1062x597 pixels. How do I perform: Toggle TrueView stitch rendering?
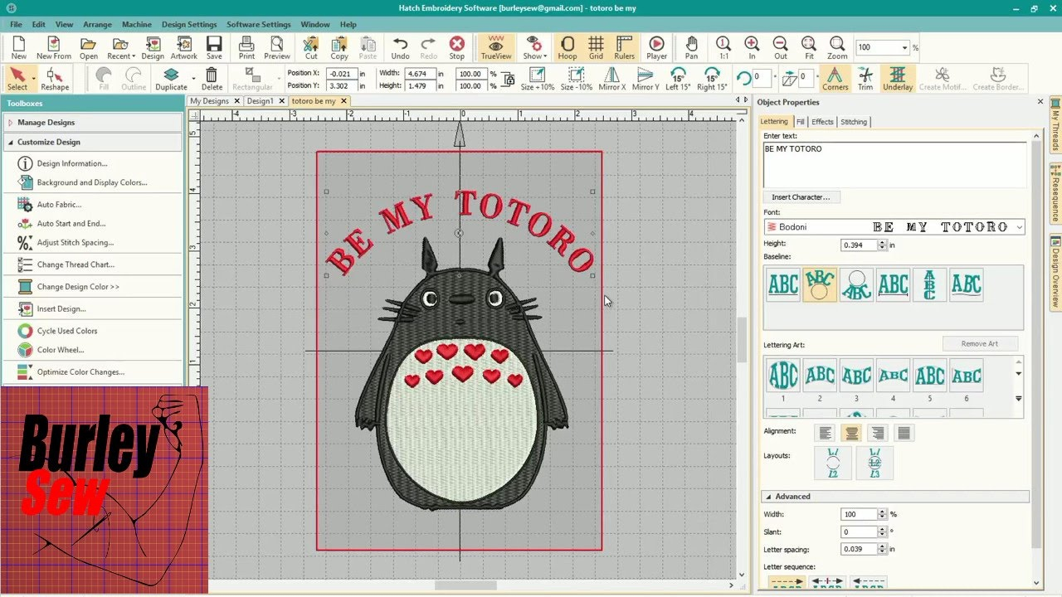[496, 47]
